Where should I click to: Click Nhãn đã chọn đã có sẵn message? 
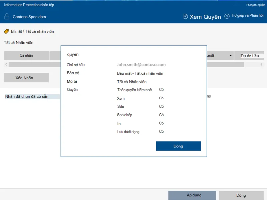click(27, 96)
